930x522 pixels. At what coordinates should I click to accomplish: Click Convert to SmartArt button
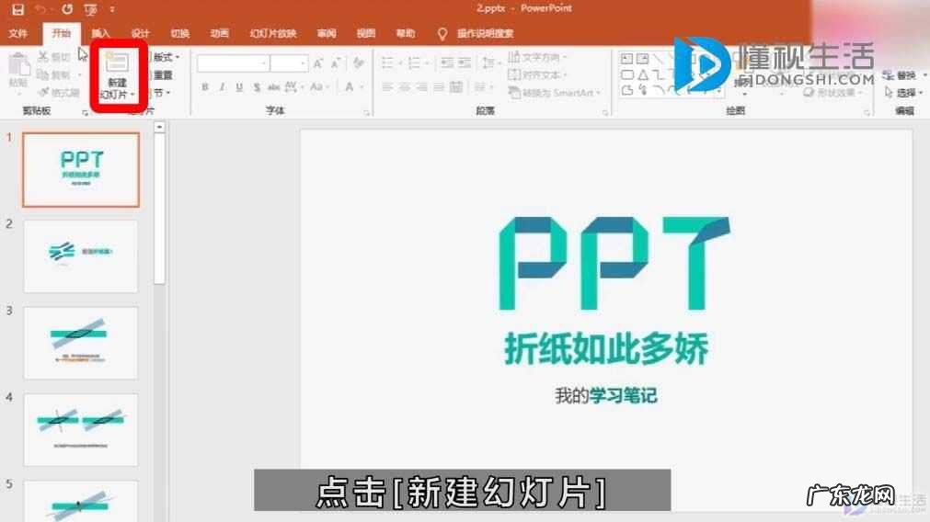point(555,93)
